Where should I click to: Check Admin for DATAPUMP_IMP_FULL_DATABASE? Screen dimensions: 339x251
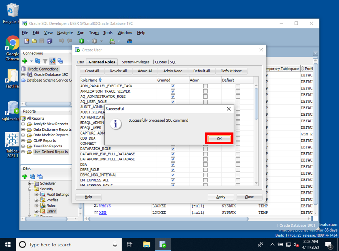(x=205, y=159)
